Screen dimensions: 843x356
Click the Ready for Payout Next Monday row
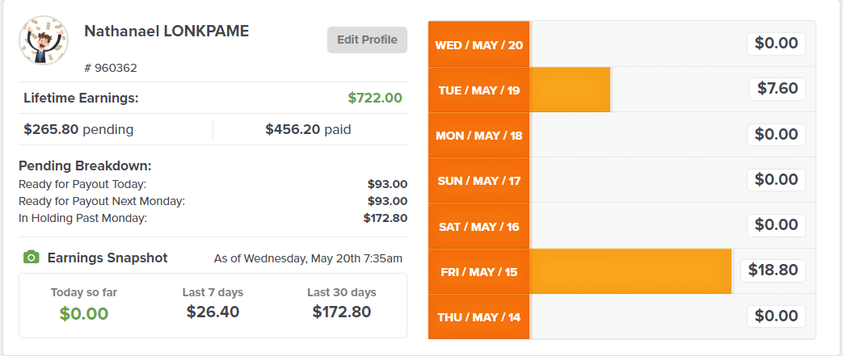point(213,201)
